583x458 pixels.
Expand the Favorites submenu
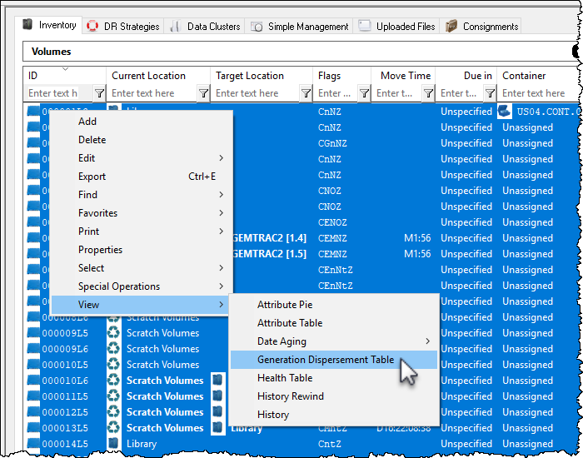142,213
